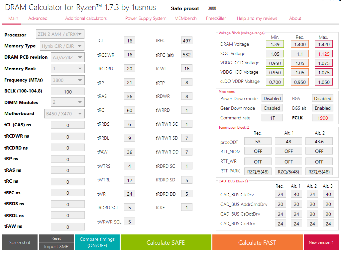Click procODT Rec. value 53
Viewport: 342px width, 253px height.
click(x=258, y=141)
